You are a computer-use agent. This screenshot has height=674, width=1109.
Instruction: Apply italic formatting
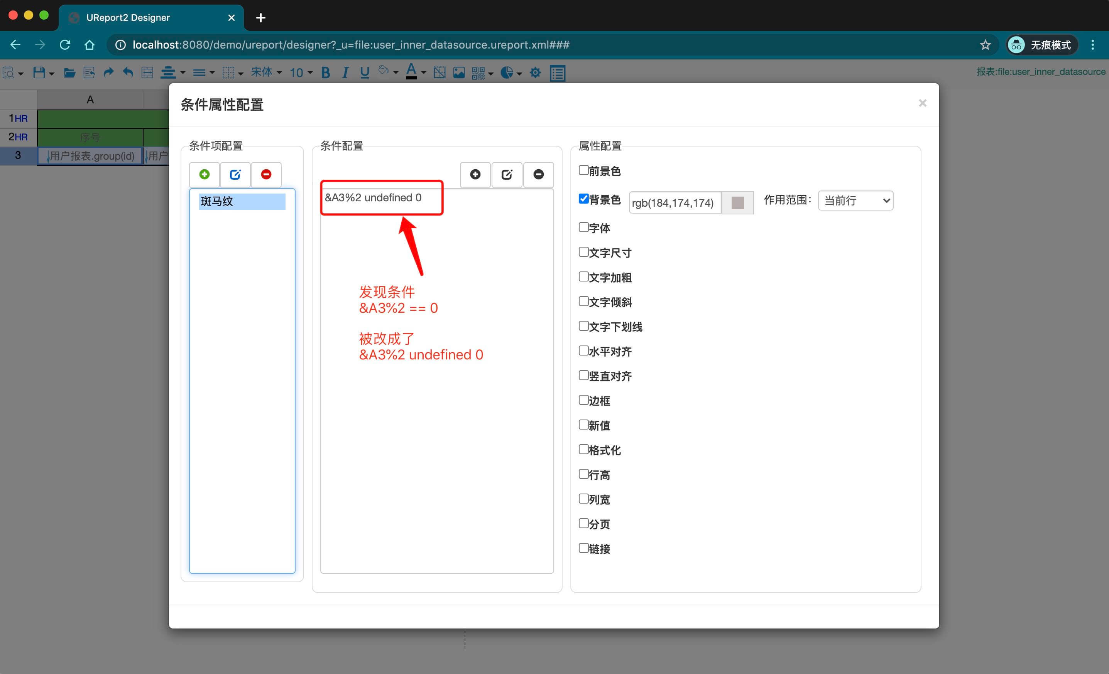click(345, 72)
